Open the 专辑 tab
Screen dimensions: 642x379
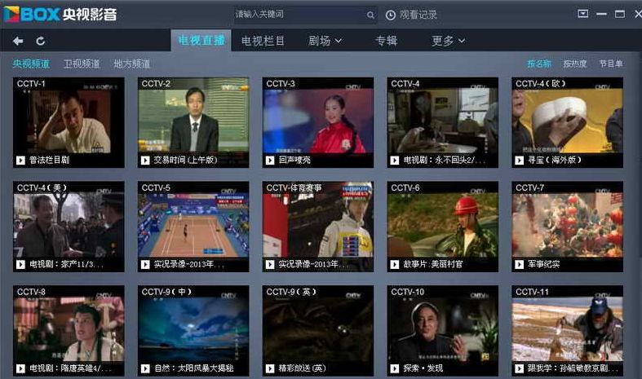tap(386, 41)
